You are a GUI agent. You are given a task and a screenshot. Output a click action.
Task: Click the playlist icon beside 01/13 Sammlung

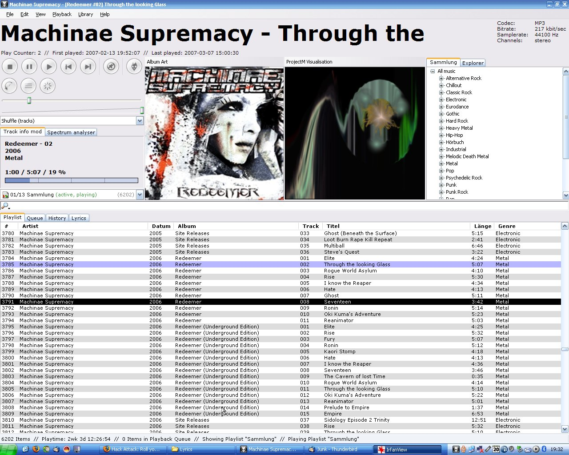click(5, 195)
